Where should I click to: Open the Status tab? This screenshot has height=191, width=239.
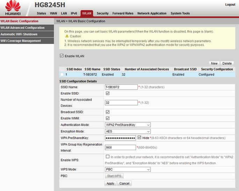41,13
